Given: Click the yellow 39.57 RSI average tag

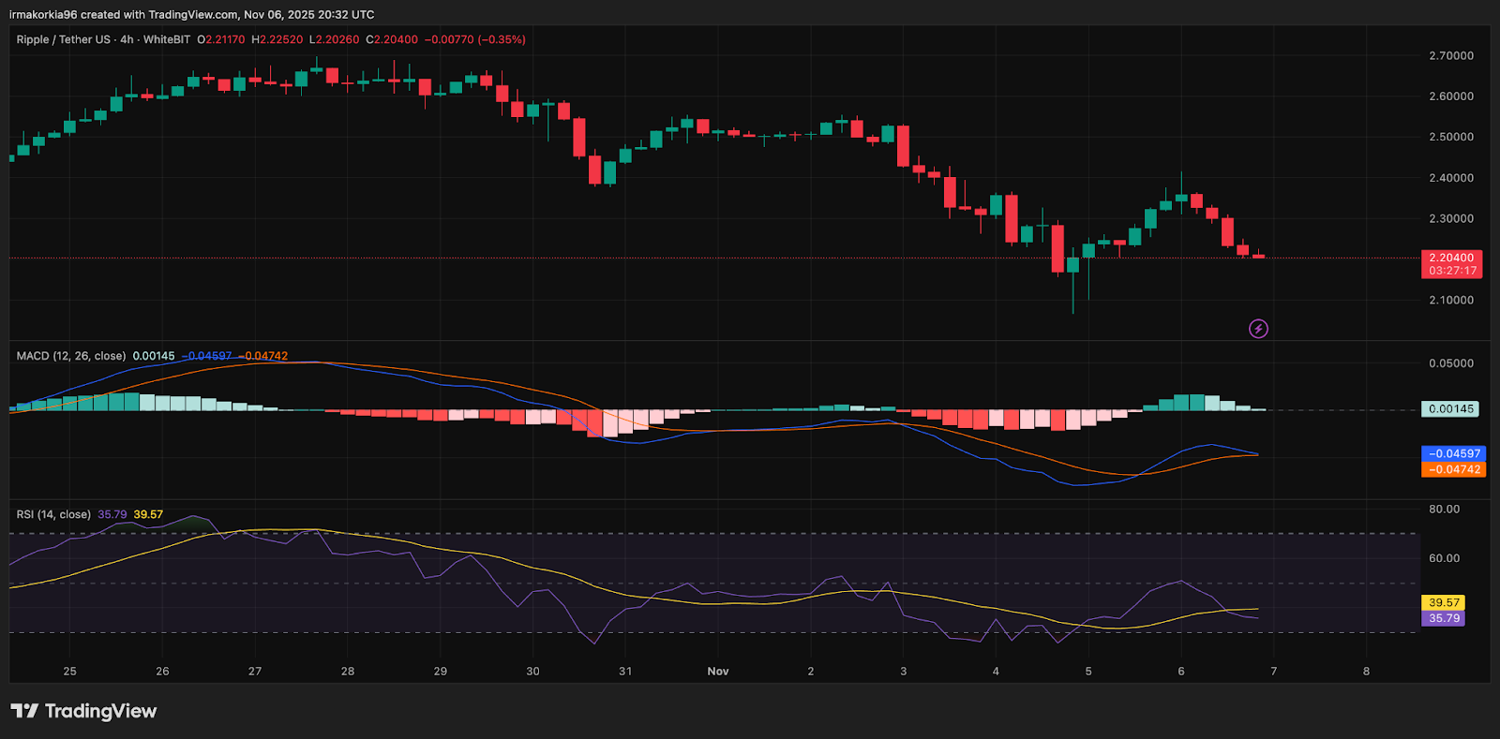Looking at the screenshot, I should pos(1444,602).
